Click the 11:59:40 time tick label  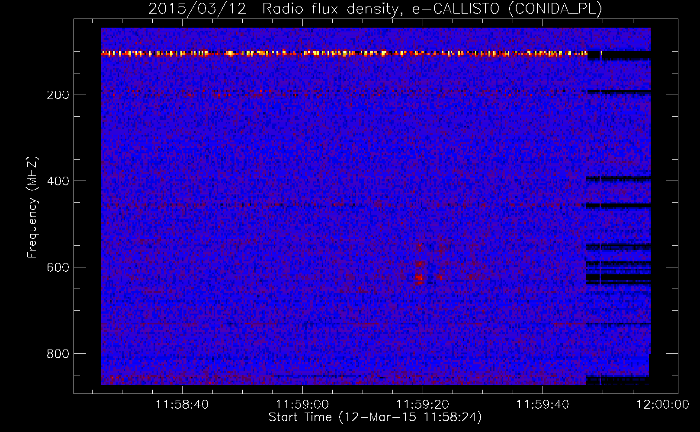coord(543,404)
